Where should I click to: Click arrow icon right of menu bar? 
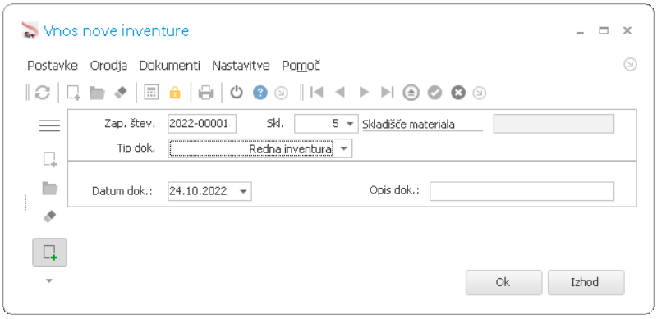tap(630, 65)
